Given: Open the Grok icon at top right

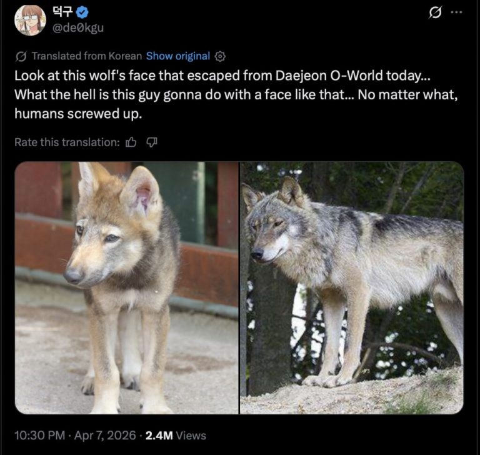Looking at the screenshot, I should 435,13.
